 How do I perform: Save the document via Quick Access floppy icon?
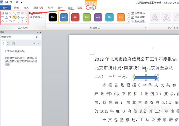click(6, 2)
